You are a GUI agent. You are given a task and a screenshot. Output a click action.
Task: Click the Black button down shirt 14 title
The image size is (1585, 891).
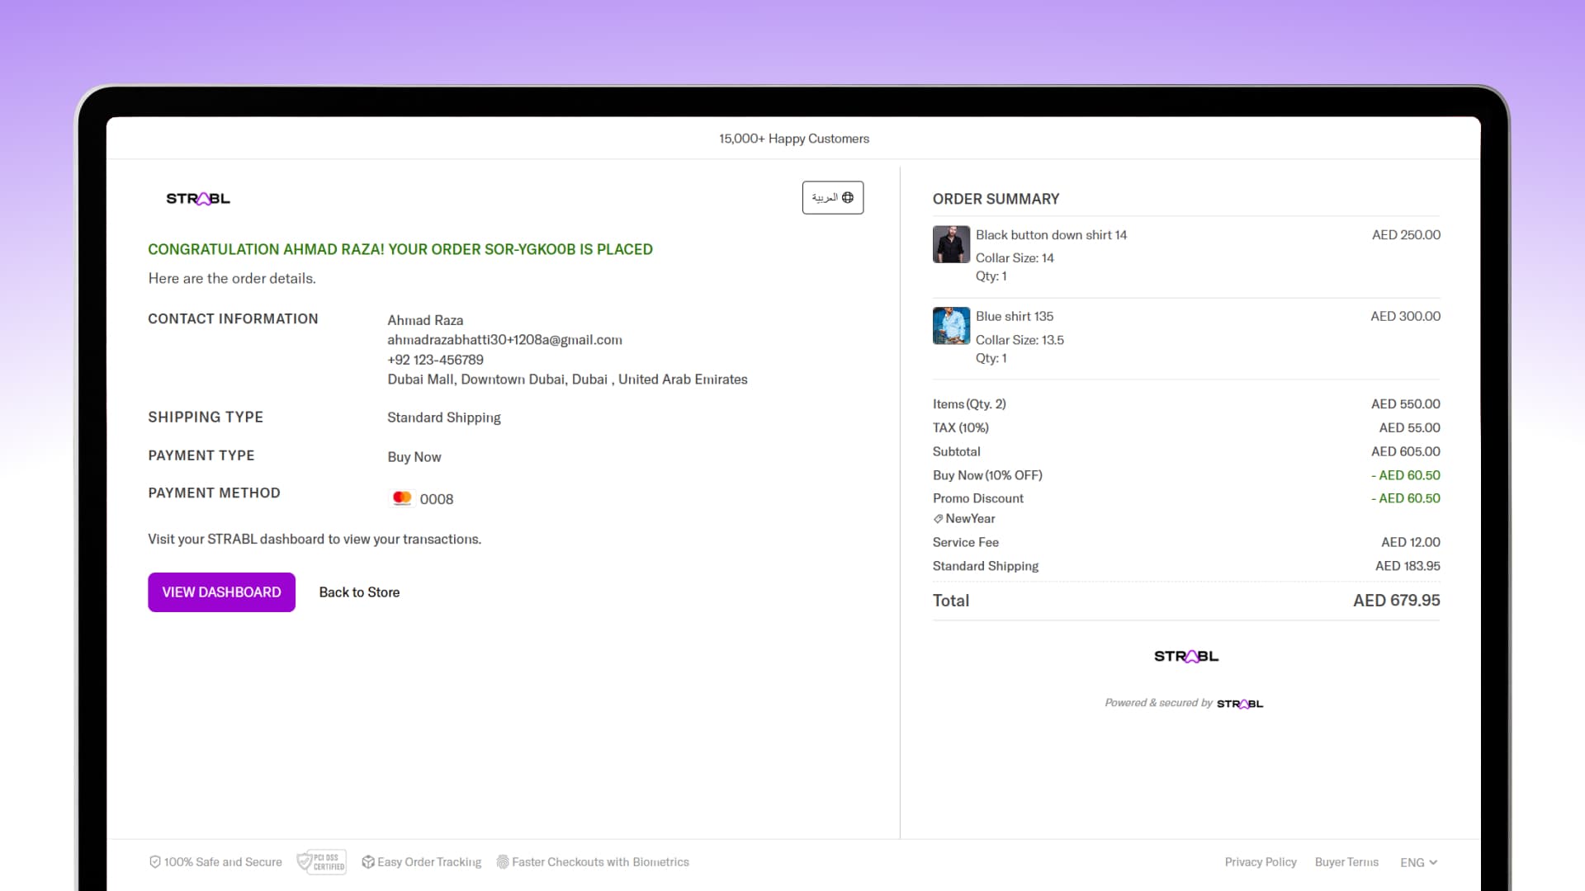pyautogui.click(x=1050, y=235)
